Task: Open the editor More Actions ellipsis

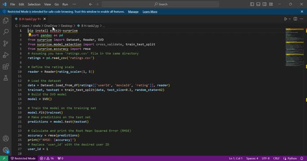Action: click(x=301, y=19)
